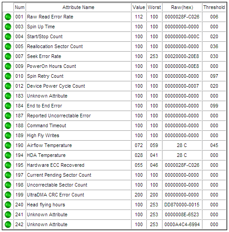Click raw value 0000008E-6523
The width and height of the screenshot is (229, 232).
(x=182, y=214)
